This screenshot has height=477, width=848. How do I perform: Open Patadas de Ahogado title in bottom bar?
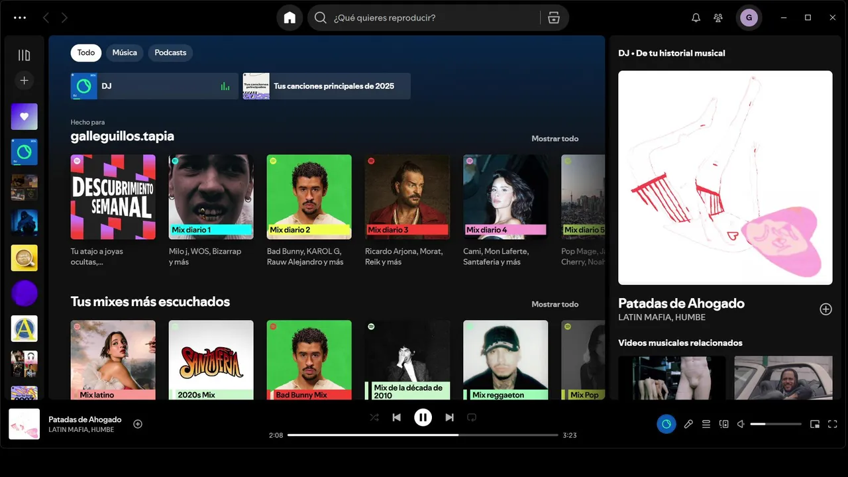tap(85, 419)
